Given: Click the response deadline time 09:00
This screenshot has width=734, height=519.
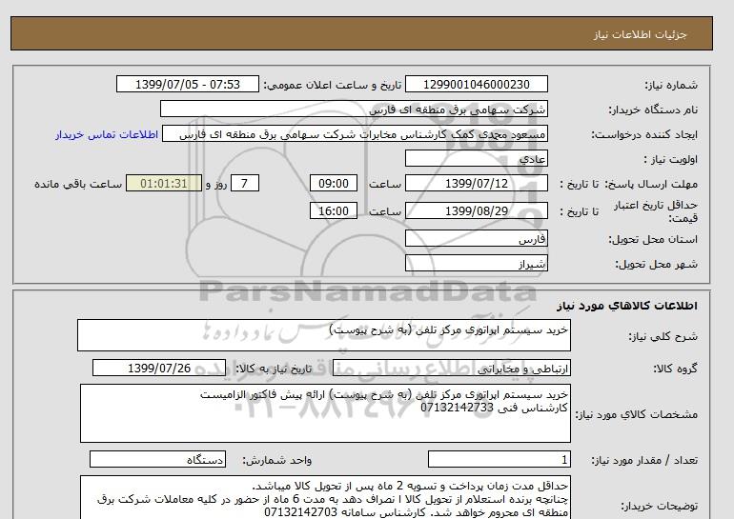Looking at the screenshot, I should (334, 184).
